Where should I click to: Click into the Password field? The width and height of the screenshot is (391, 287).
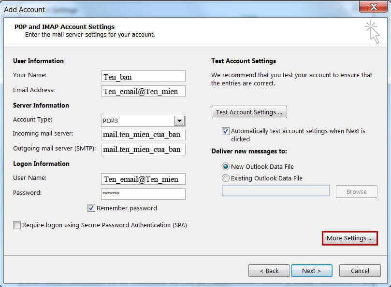point(143,194)
